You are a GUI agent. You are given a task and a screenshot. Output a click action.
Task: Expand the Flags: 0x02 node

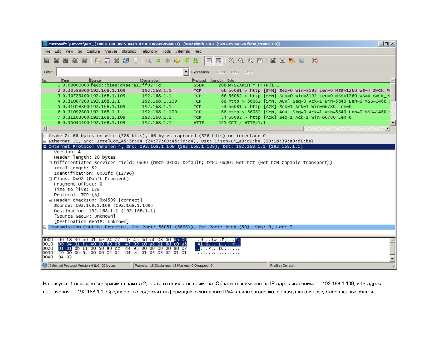pos(50,179)
